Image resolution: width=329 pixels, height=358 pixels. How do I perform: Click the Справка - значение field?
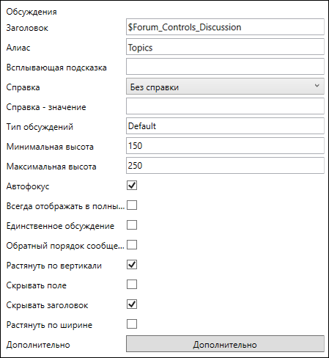225,106
